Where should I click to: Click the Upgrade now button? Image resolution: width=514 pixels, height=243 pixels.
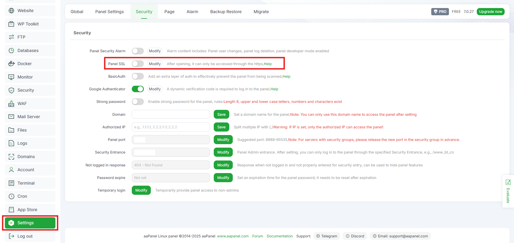coord(490,12)
